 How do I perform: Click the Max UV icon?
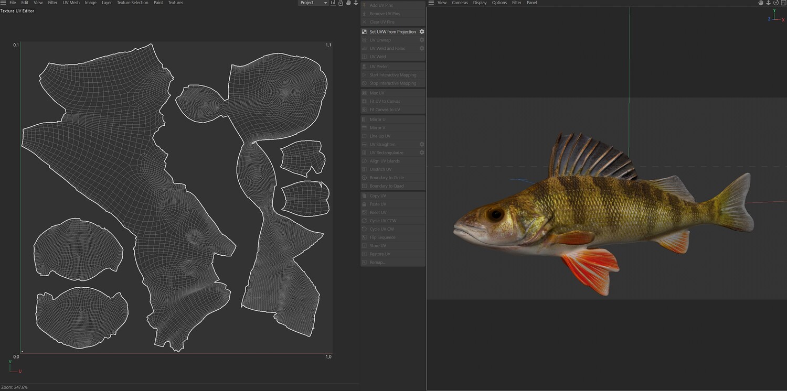[x=364, y=93]
